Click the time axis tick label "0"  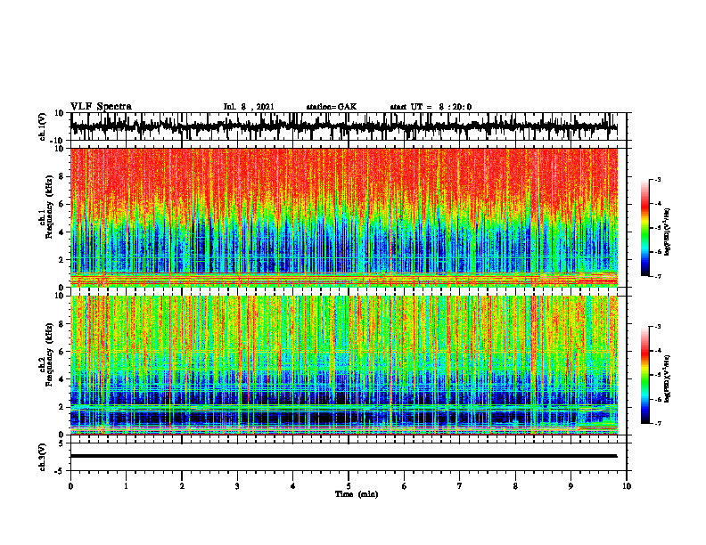pyautogui.click(x=70, y=486)
